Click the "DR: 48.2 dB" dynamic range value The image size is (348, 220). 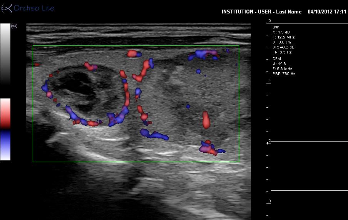point(283,47)
